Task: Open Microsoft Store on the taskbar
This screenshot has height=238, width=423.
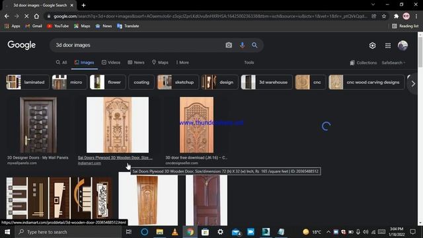Action: click(206, 232)
